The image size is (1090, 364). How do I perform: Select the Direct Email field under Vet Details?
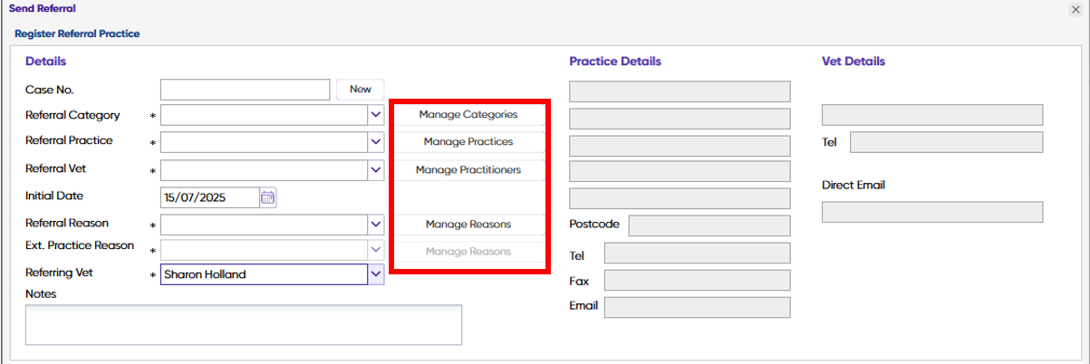tap(932, 212)
